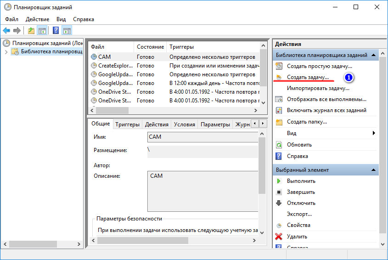Click the details pane horizontal scrollbar thumb

[142, 240]
